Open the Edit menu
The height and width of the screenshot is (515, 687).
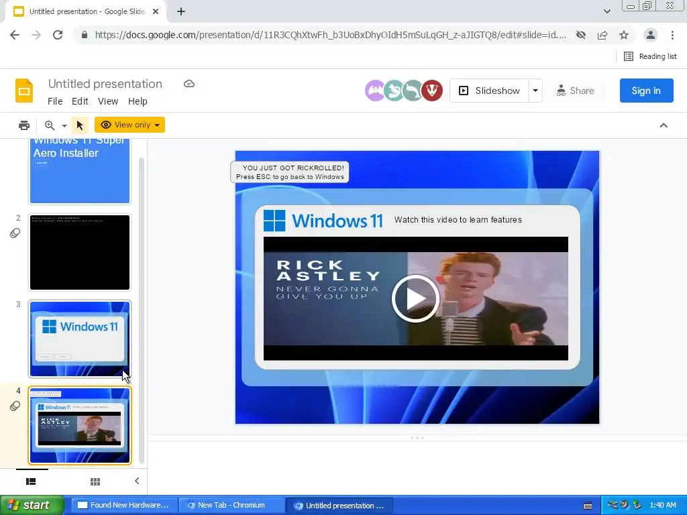pyautogui.click(x=80, y=101)
